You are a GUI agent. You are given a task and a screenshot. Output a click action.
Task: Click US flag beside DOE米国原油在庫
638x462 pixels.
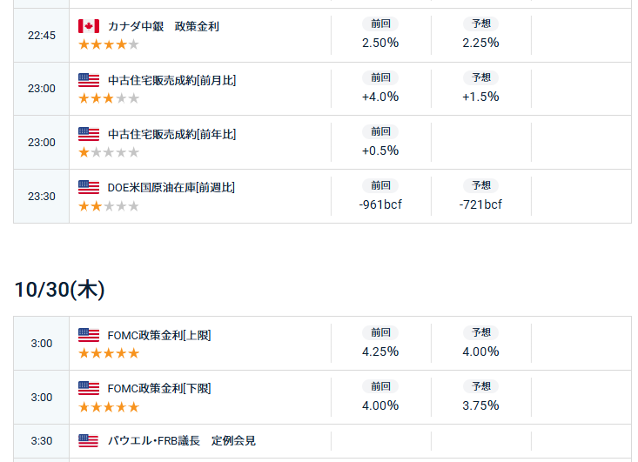(x=88, y=187)
